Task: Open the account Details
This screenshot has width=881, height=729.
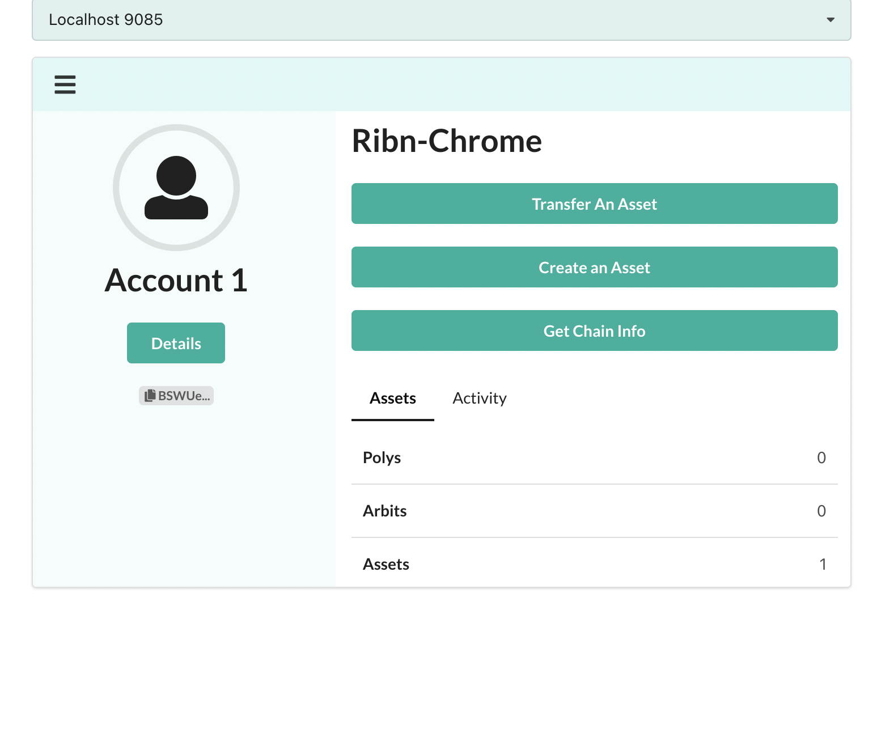Action: [x=176, y=343]
